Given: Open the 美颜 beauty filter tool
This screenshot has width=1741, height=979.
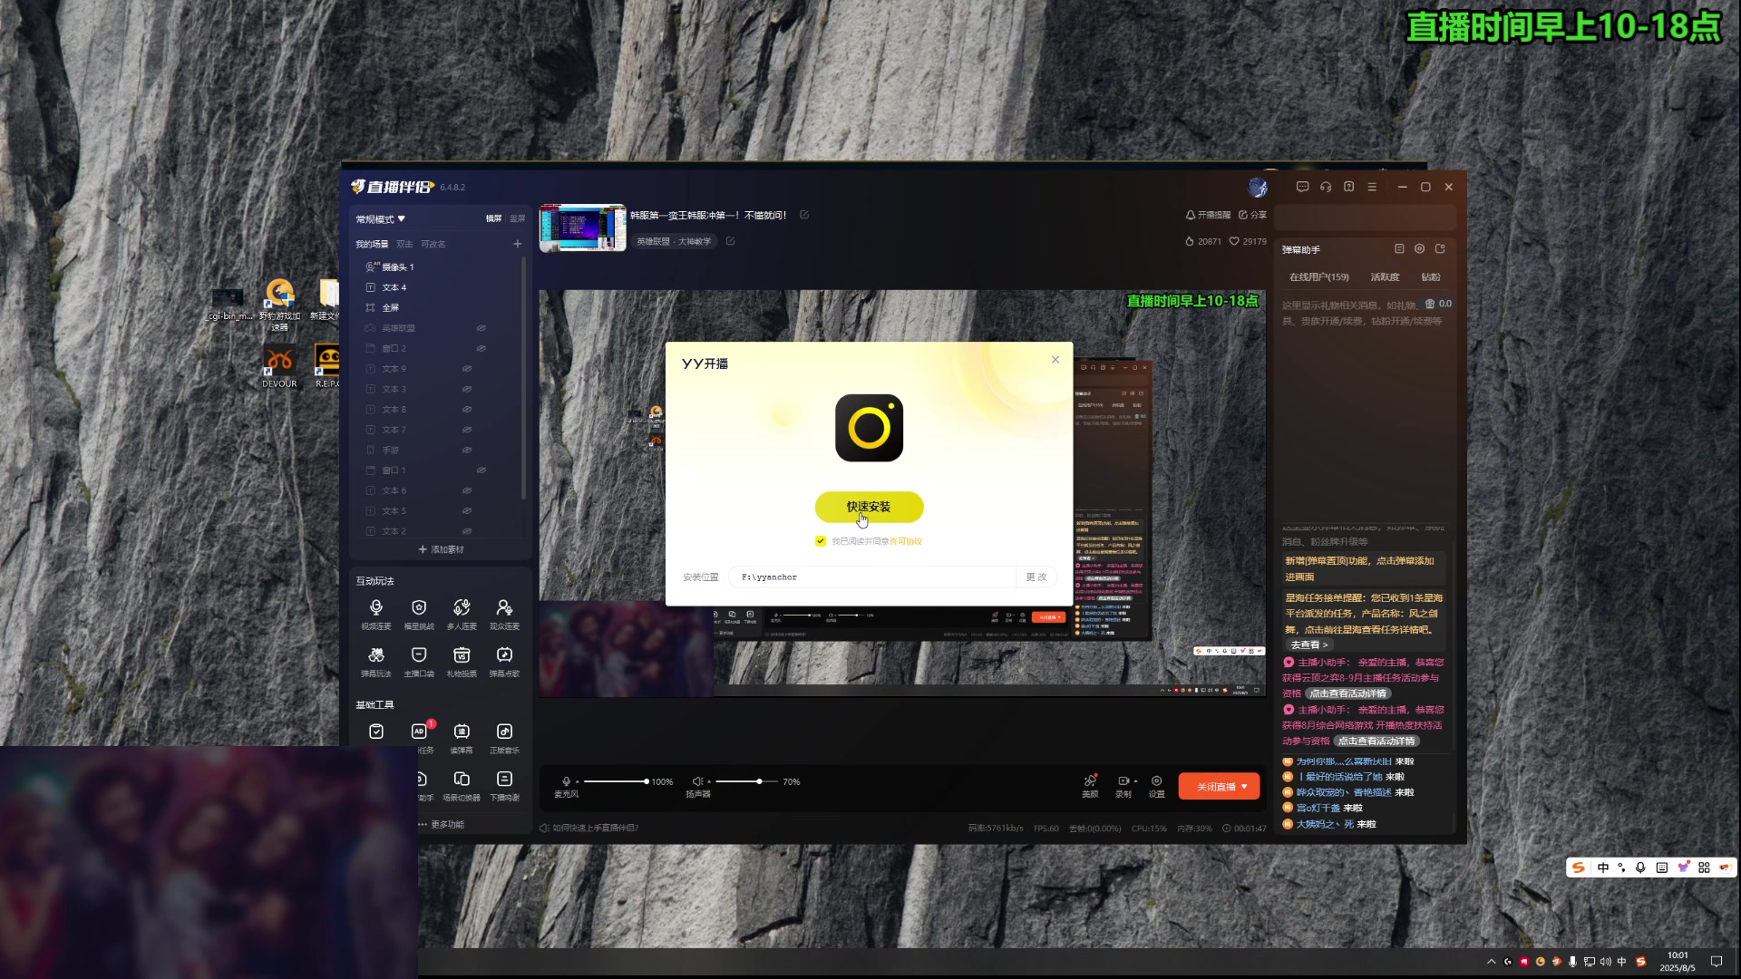Looking at the screenshot, I should click(1090, 786).
